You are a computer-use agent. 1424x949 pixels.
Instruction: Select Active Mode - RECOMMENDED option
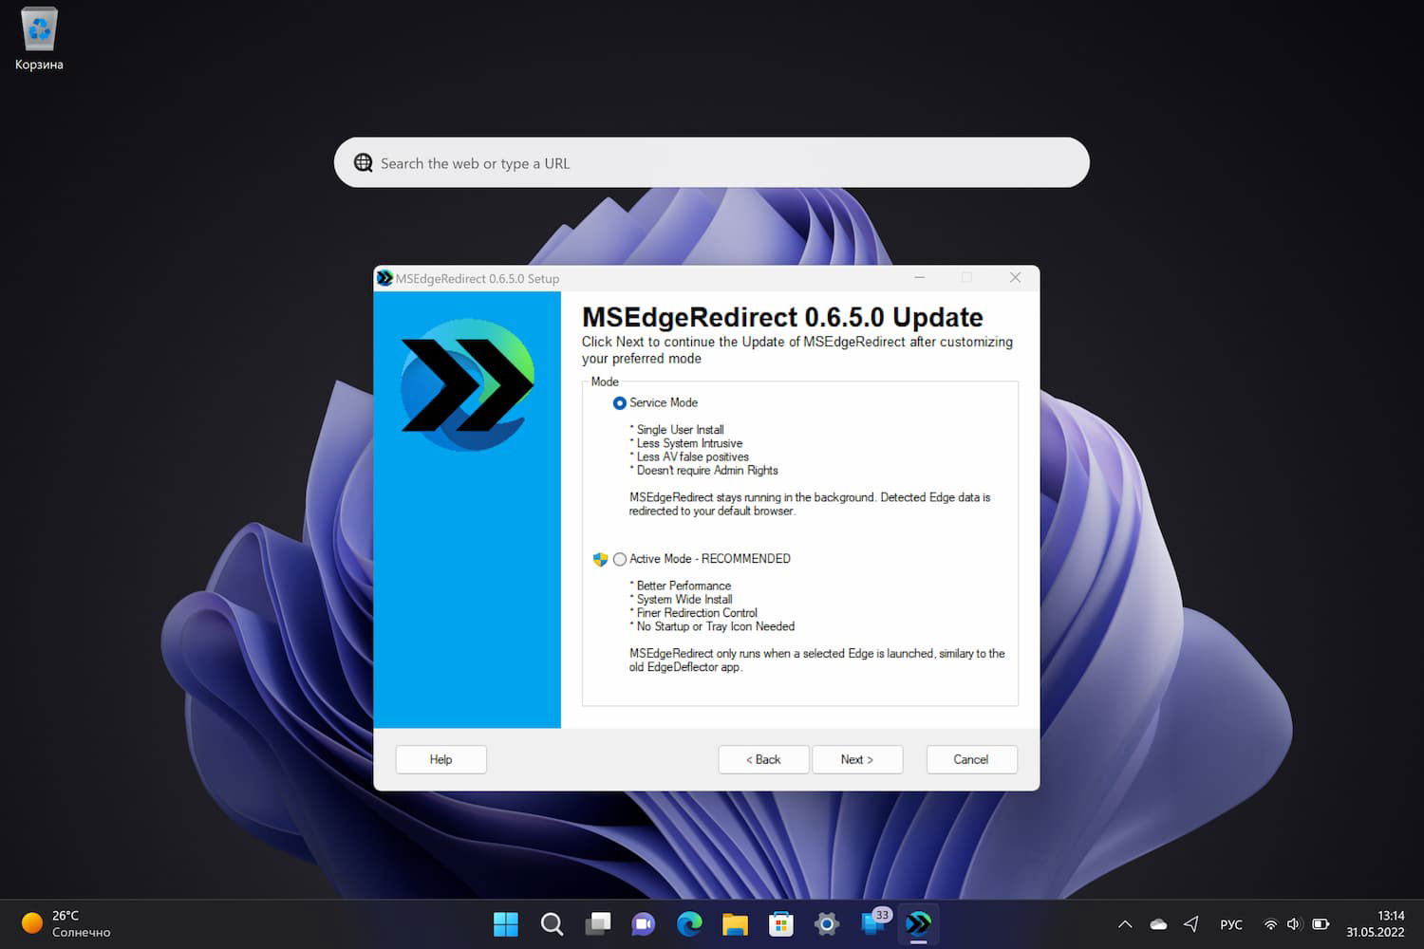(x=620, y=559)
